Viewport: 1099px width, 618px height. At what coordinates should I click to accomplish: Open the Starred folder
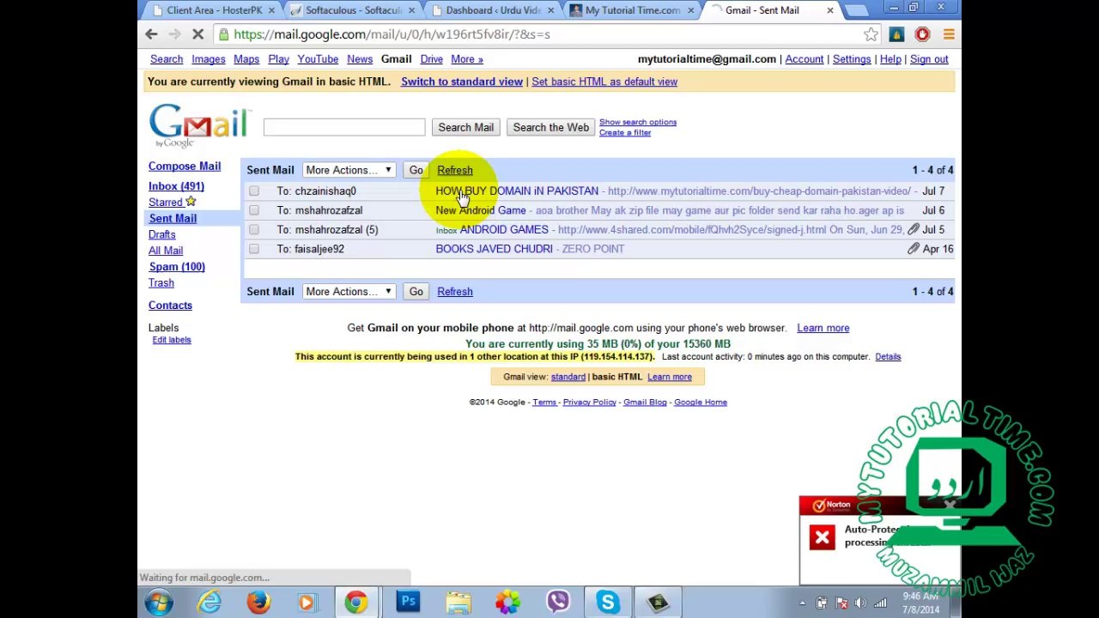166,203
